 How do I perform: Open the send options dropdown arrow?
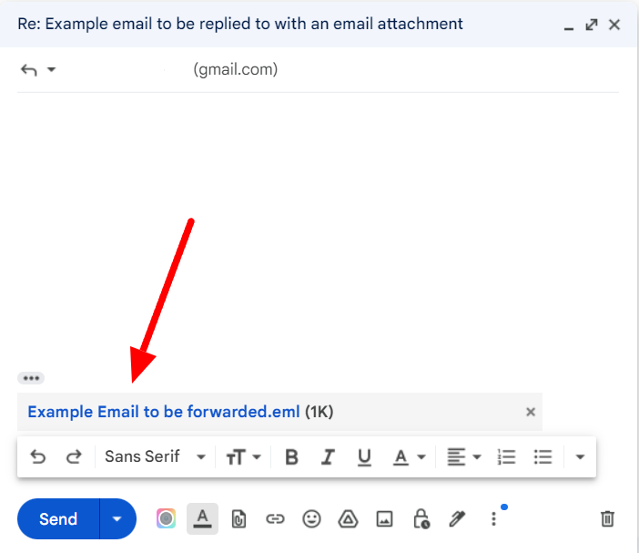pyautogui.click(x=117, y=518)
